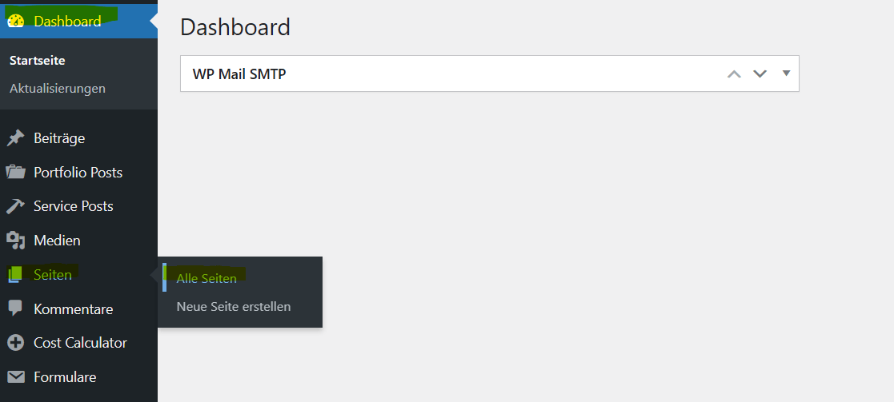Click the Formulare envelope icon

point(16,377)
